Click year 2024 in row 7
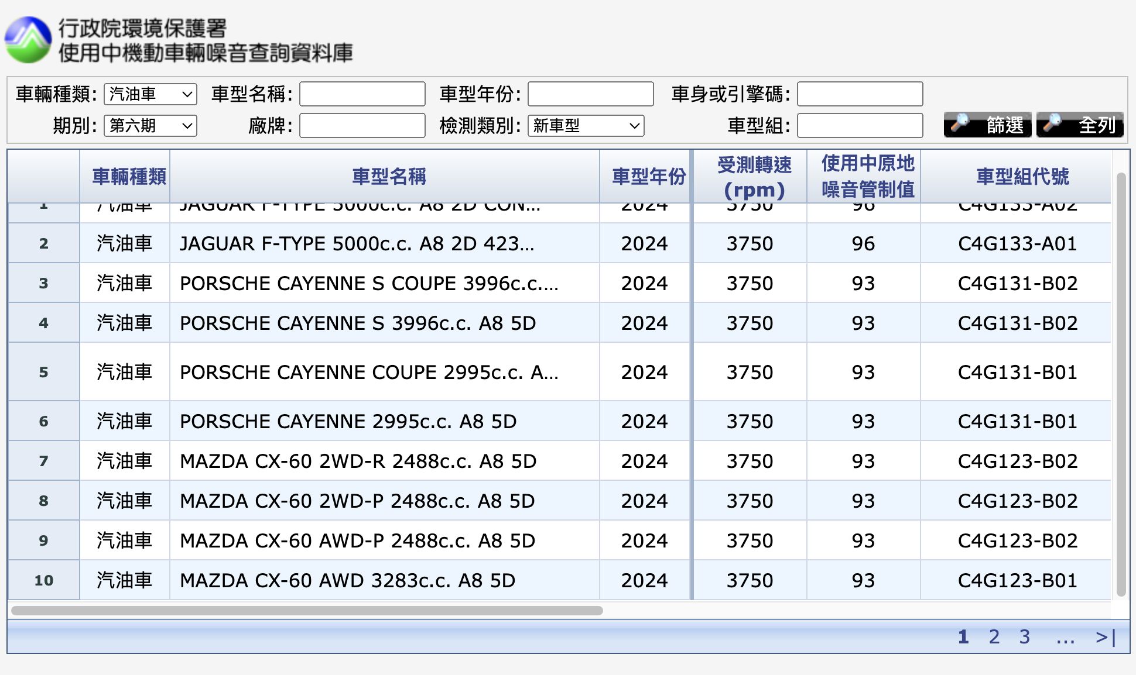Image resolution: width=1136 pixels, height=675 pixels. [644, 461]
